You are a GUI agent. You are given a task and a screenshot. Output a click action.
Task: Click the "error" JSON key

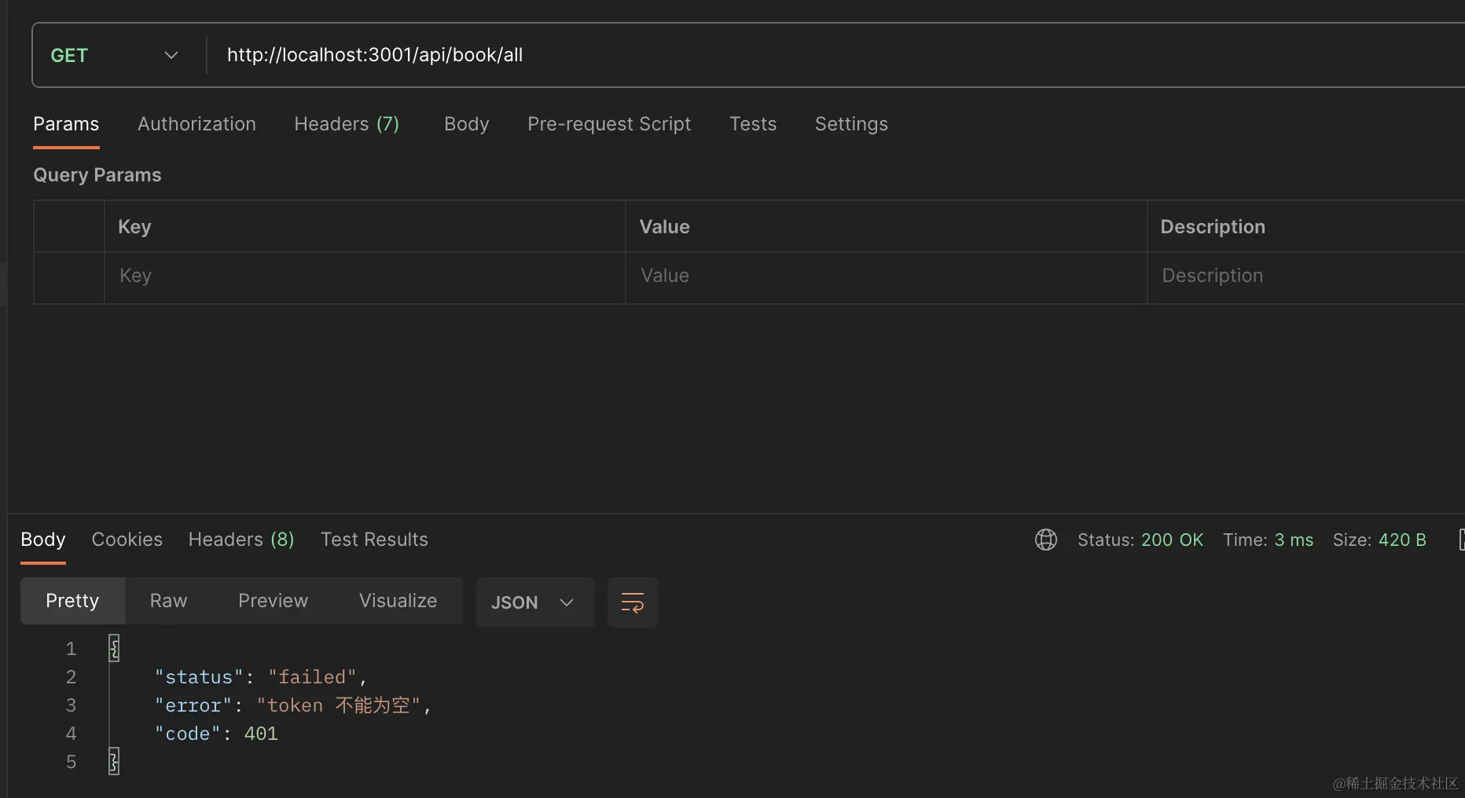(x=193, y=705)
